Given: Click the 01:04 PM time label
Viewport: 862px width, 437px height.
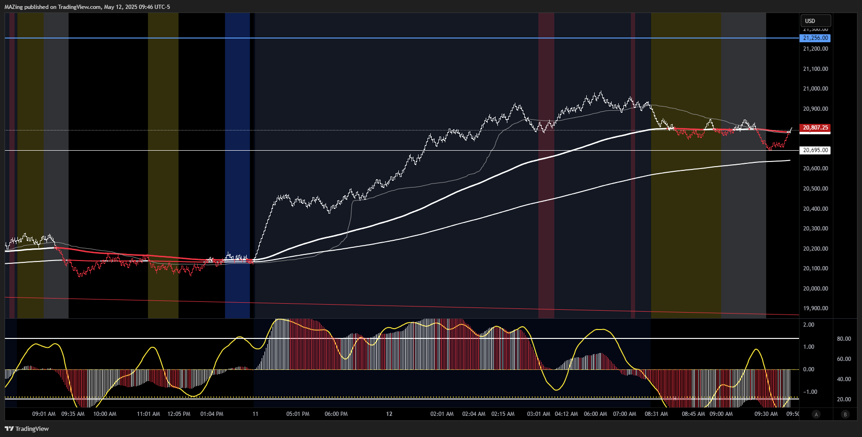Looking at the screenshot, I should (212, 414).
